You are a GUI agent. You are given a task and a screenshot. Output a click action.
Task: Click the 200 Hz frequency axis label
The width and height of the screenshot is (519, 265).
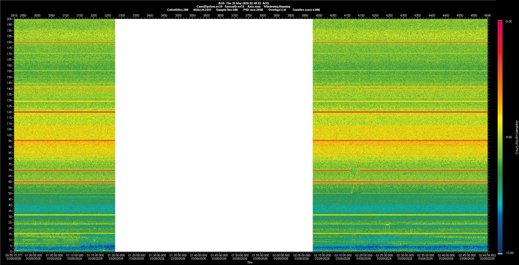9,19
